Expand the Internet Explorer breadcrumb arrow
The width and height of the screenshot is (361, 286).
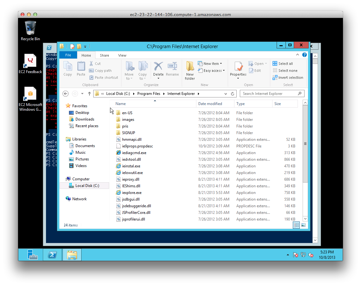pyautogui.click(x=199, y=94)
